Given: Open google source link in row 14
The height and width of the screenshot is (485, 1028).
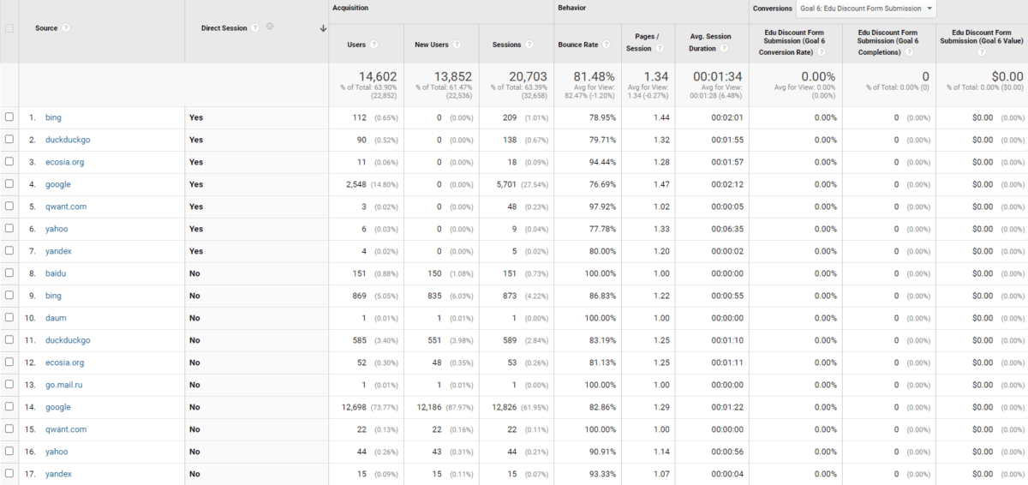Looking at the screenshot, I should coord(57,407).
